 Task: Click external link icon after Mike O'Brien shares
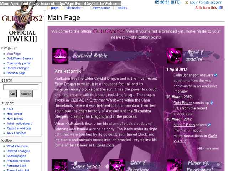coord(209,125)
